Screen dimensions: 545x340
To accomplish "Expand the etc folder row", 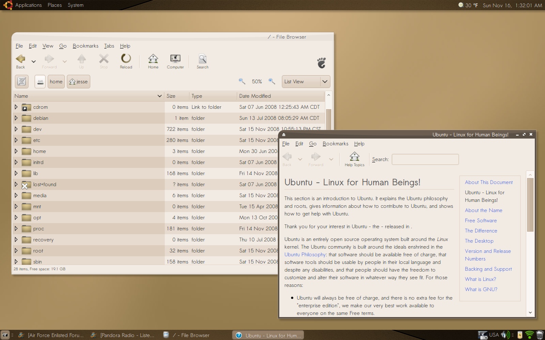I will [x=16, y=140].
